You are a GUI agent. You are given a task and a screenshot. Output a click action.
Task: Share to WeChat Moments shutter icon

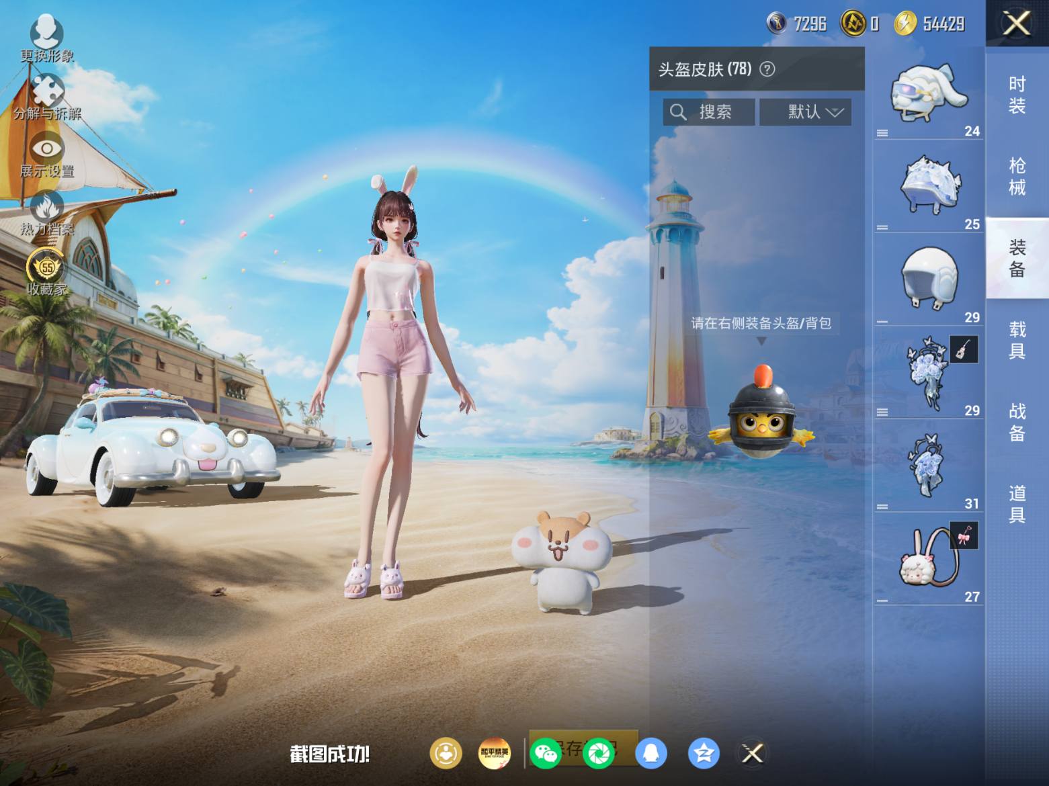pos(598,753)
